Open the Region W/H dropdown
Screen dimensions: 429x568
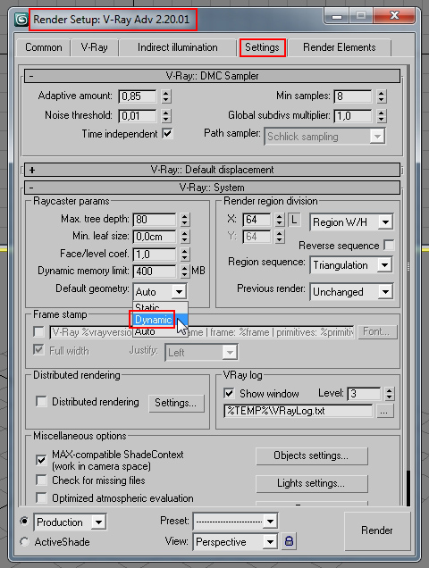tap(351, 222)
